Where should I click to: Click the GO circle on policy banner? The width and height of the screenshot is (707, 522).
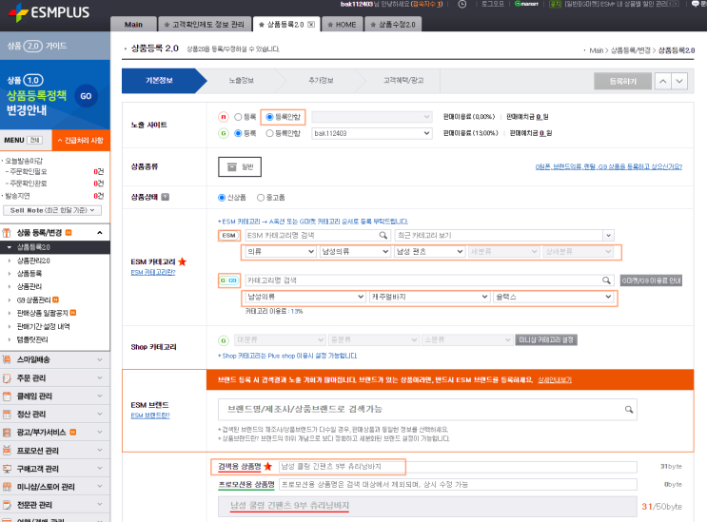(x=86, y=96)
